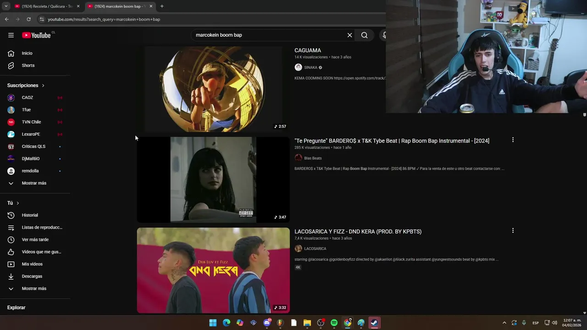The width and height of the screenshot is (587, 330).
Task: Open the YouTube hamburger guide menu
Action: click(11, 35)
